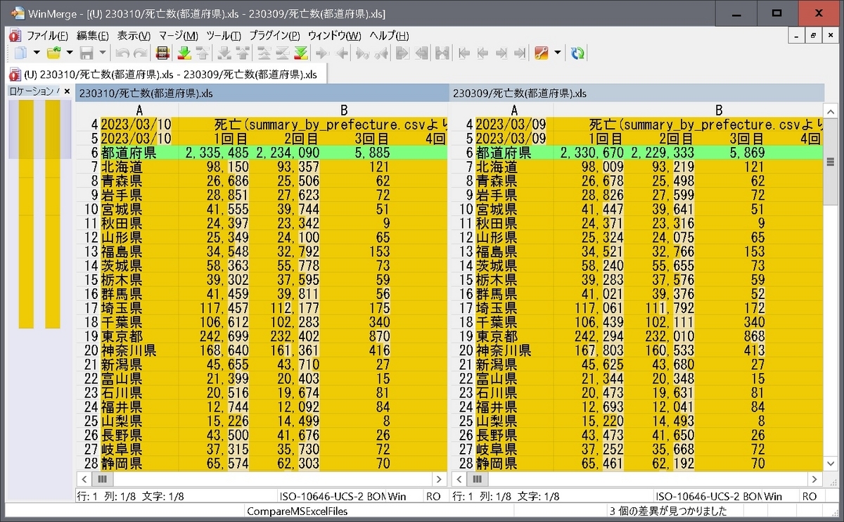Expand the dropdown arrow beside the wrench icon
The width and height of the screenshot is (844, 522).
click(x=558, y=53)
